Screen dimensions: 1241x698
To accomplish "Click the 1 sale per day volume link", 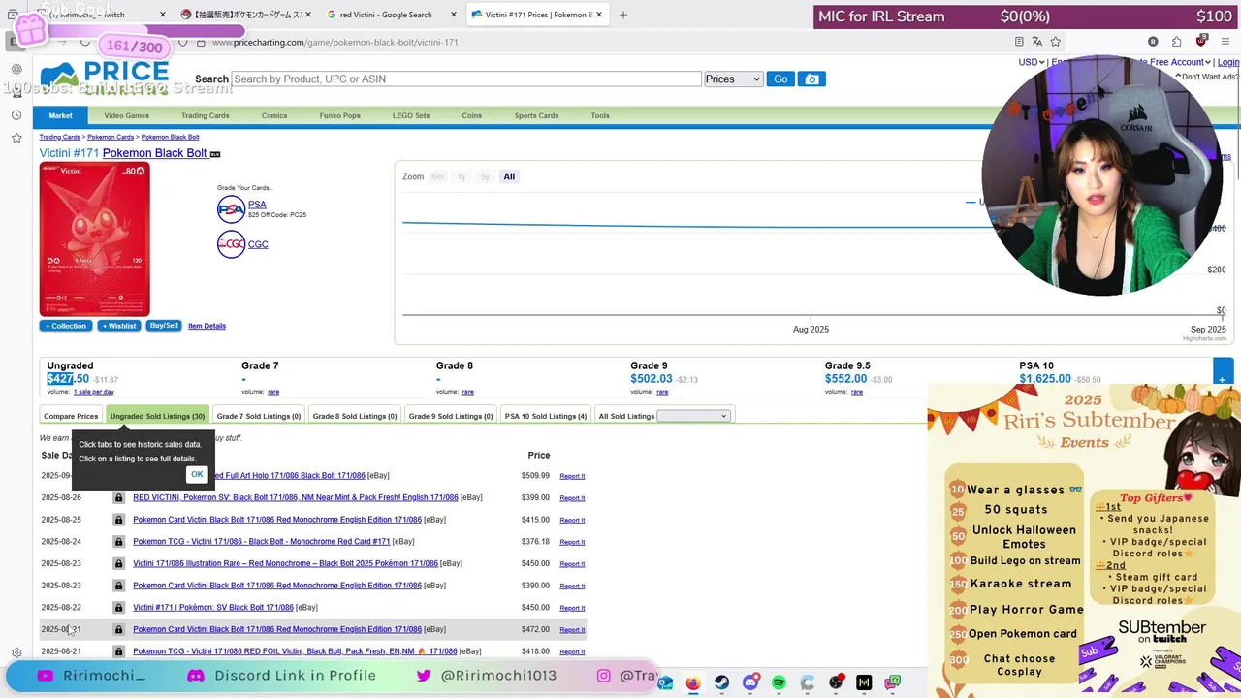I will [94, 392].
